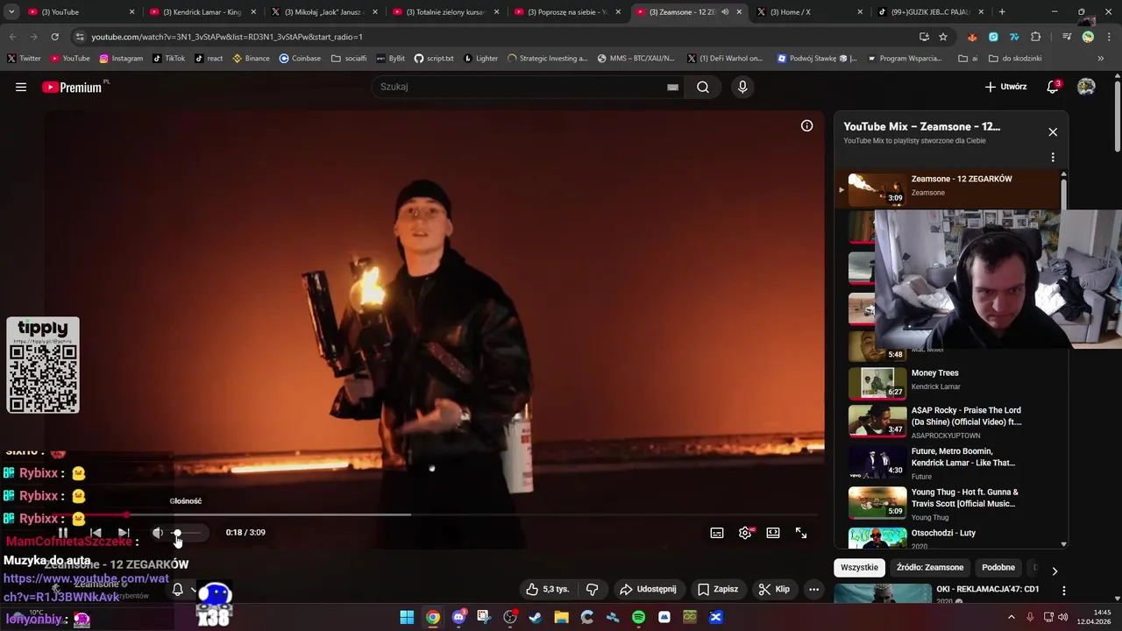Show hidden system tray icons chevron

(x=1012, y=617)
